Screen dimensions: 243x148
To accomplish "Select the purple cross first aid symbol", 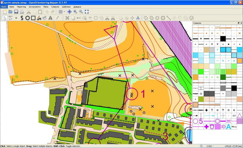I will coord(206,127).
